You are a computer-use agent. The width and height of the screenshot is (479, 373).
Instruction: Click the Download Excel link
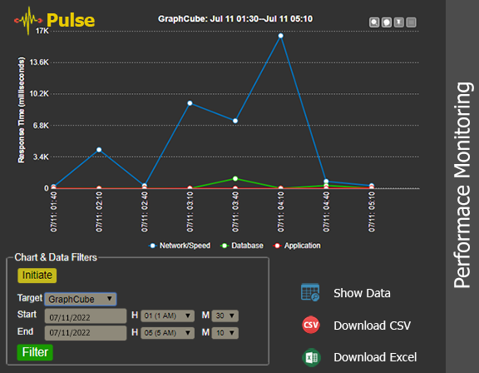(375, 357)
